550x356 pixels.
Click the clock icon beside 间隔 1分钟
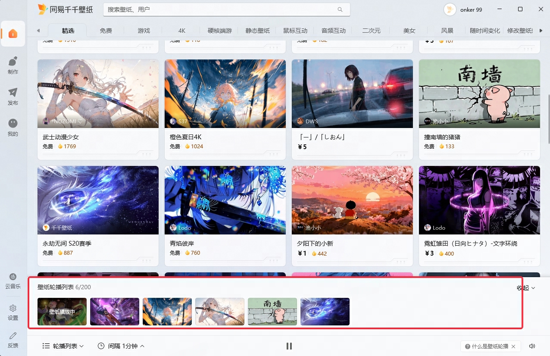pos(101,346)
